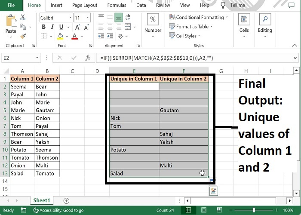
Task: Open Comments speech bubble icon
Action: pos(292,5)
